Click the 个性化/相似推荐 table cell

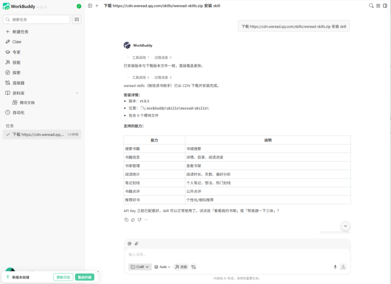coord(268,200)
